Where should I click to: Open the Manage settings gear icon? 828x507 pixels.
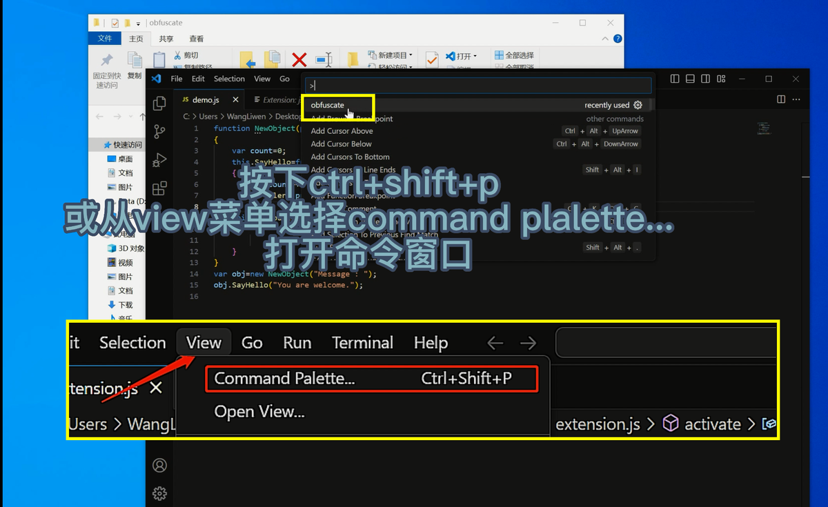(159, 494)
